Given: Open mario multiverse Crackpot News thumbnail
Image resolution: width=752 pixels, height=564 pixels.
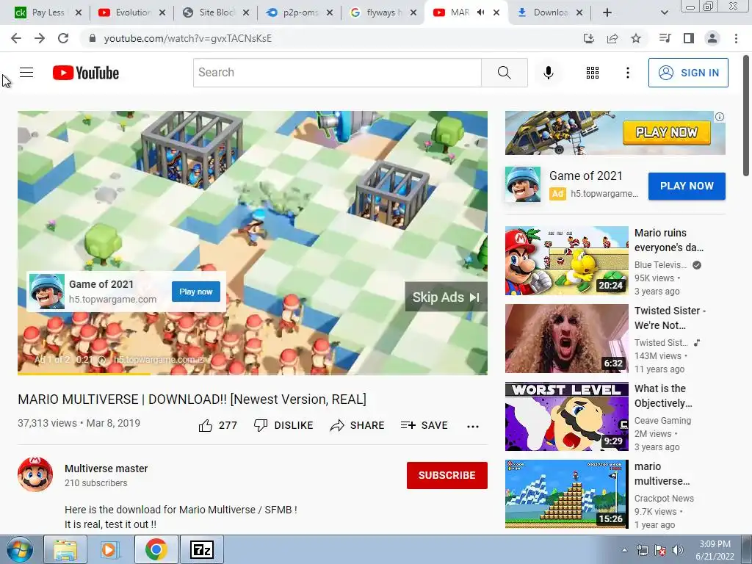Looking at the screenshot, I should pyautogui.click(x=566, y=494).
